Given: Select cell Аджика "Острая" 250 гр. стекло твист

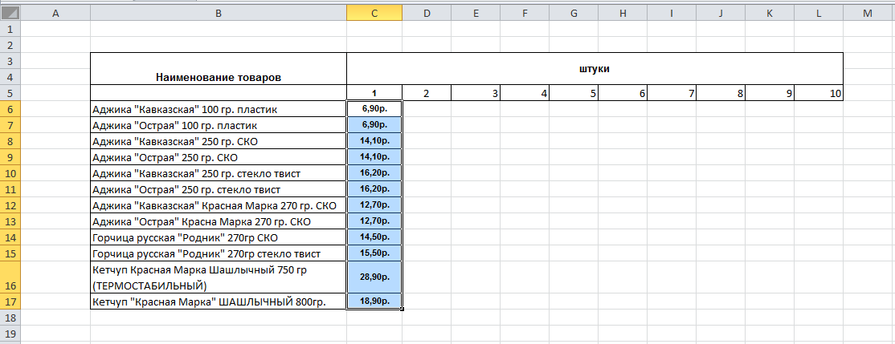Looking at the screenshot, I should click(219, 189).
